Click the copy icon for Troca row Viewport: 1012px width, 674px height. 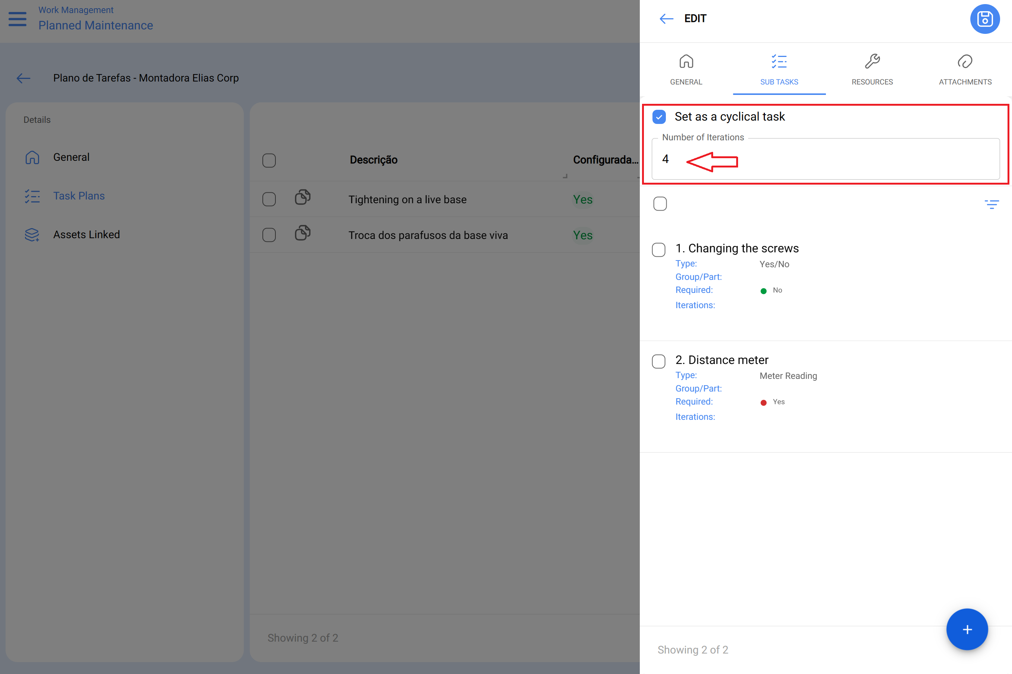point(303,233)
